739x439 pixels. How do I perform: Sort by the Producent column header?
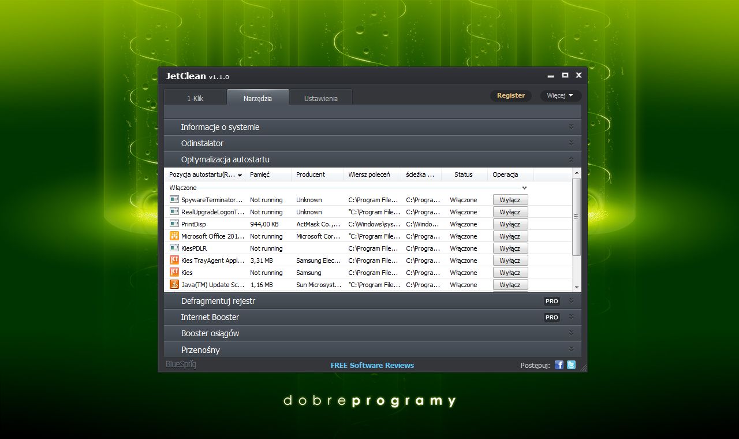[318, 174]
